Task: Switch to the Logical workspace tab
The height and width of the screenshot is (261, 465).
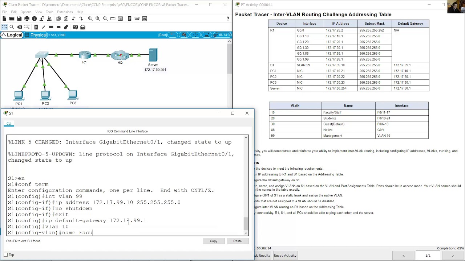Action: [12, 35]
